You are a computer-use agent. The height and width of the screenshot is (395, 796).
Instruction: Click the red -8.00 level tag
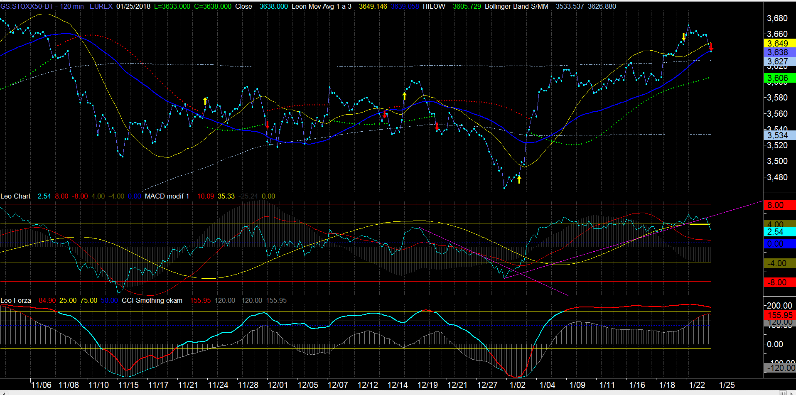(780, 282)
